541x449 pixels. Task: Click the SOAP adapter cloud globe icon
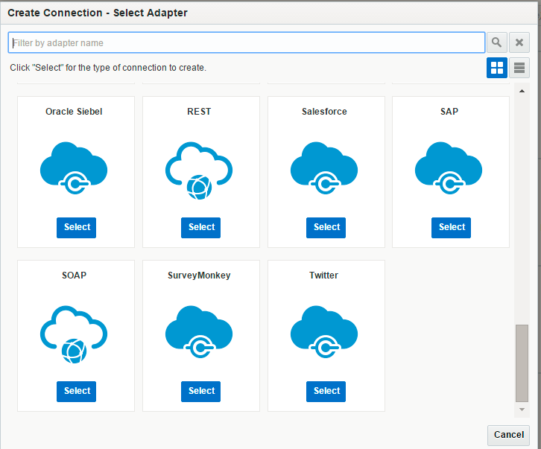point(74,334)
